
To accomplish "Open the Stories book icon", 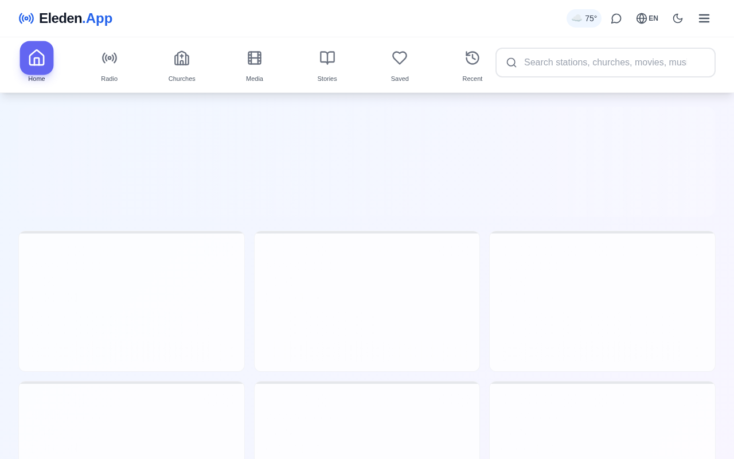I will (x=327, y=58).
